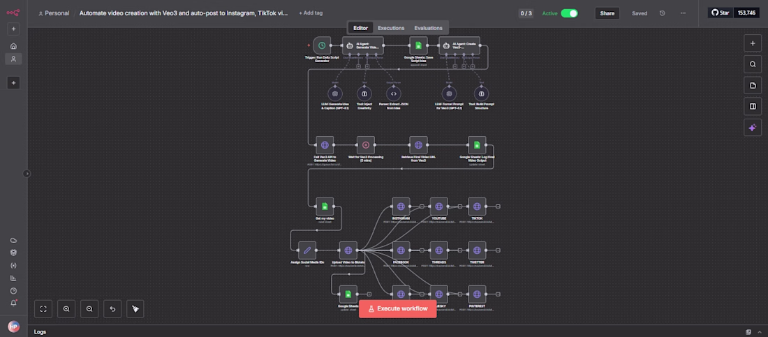768x337 pixels.
Task: Select the Upload Video to Blotato node
Action: (x=348, y=250)
